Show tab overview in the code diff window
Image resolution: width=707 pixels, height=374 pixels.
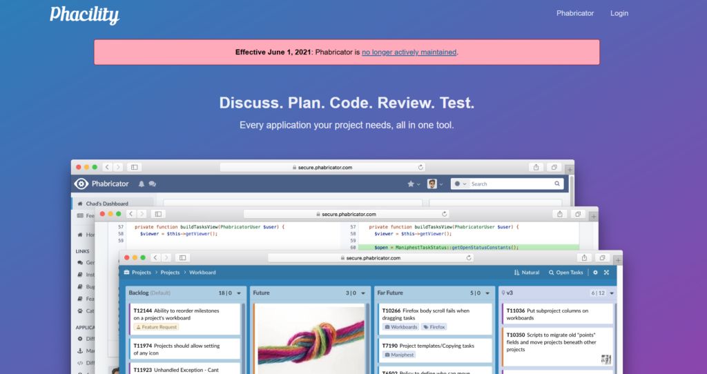578,214
